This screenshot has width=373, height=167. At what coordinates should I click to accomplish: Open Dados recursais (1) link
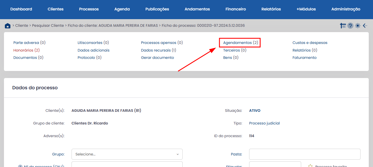158,50
